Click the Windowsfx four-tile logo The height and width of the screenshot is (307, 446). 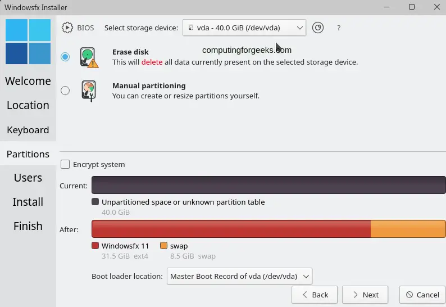(28, 42)
